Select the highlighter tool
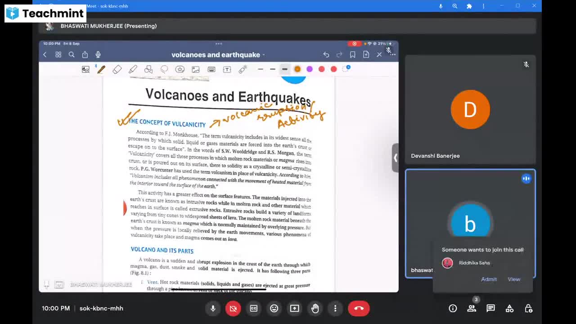Viewport: 576px width, 324px height. (133, 69)
